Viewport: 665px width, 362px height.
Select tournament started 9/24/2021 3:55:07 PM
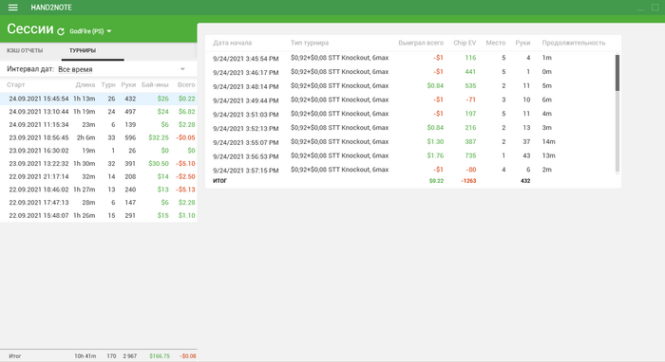click(x=410, y=141)
